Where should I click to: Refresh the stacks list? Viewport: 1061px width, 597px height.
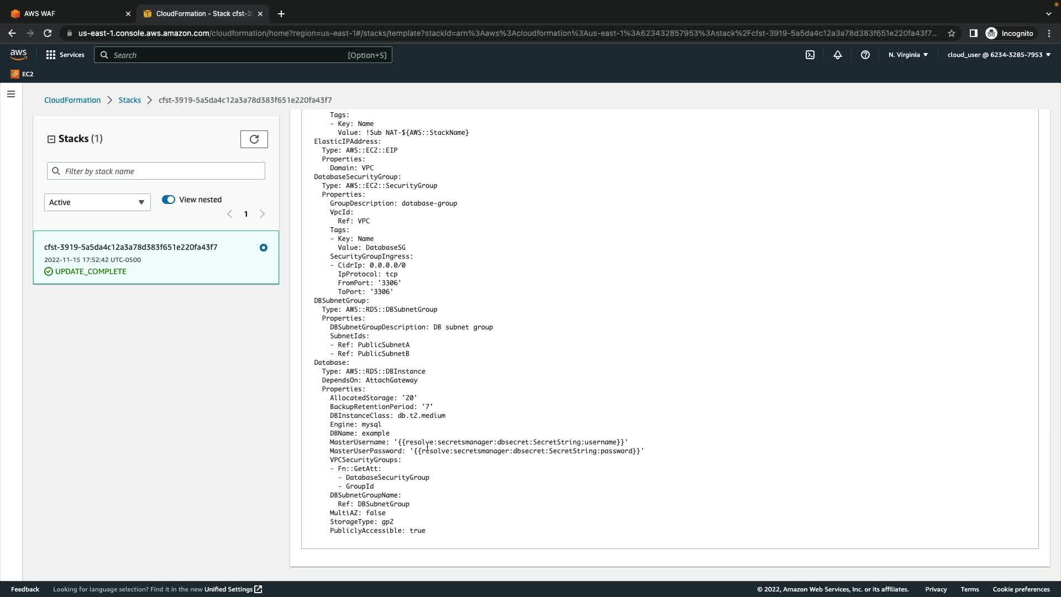pos(254,139)
